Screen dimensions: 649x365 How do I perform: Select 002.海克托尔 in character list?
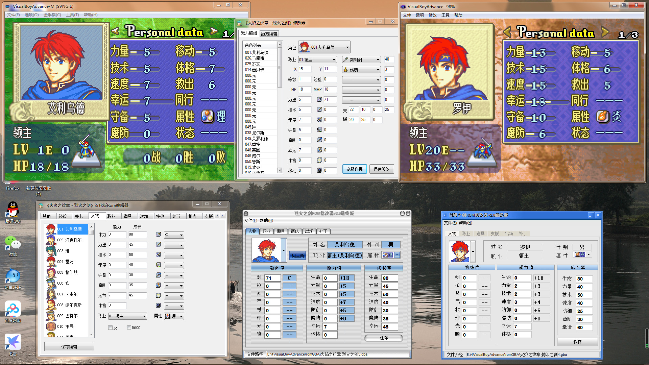[69, 240]
